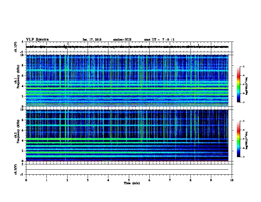This screenshot has width=261, height=202.
Task: Click the ch.2 color bar log(PSD) label
Action: pyautogui.click(x=246, y=140)
